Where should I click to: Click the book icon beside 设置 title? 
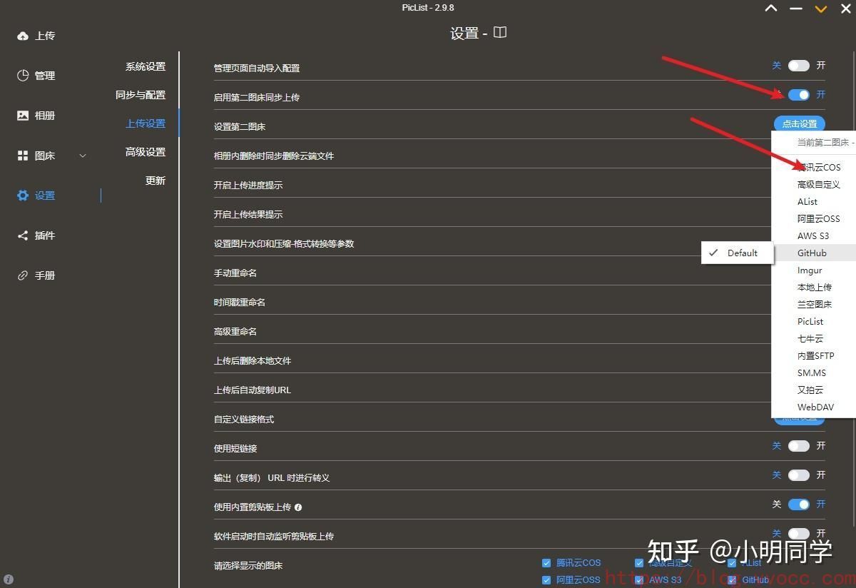click(x=500, y=33)
